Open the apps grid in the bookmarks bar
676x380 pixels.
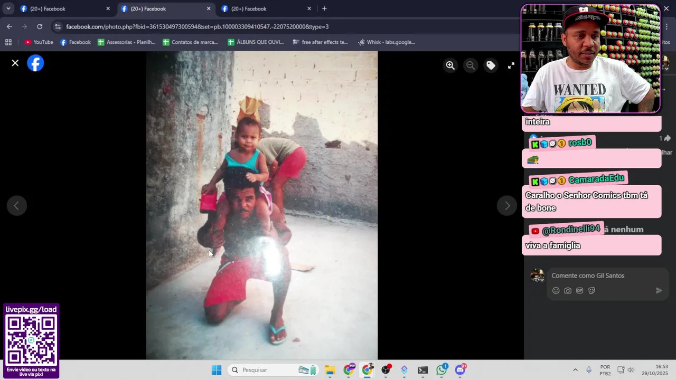[x=8, y=42]
